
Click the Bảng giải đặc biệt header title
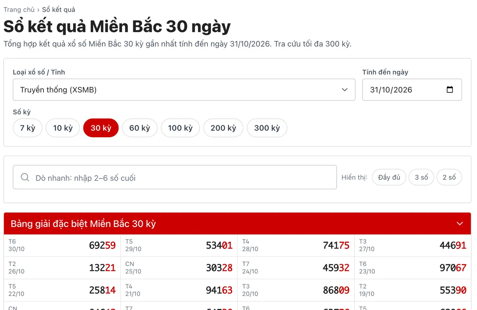point(83,223)
